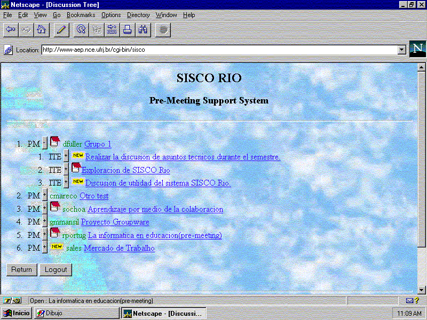
Task: Open the Home page toolbar icon
Action: (x=42, y=30)
